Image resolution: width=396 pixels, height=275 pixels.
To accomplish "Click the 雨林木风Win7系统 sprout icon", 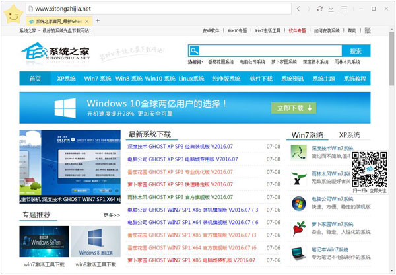I will pos(298,178).
